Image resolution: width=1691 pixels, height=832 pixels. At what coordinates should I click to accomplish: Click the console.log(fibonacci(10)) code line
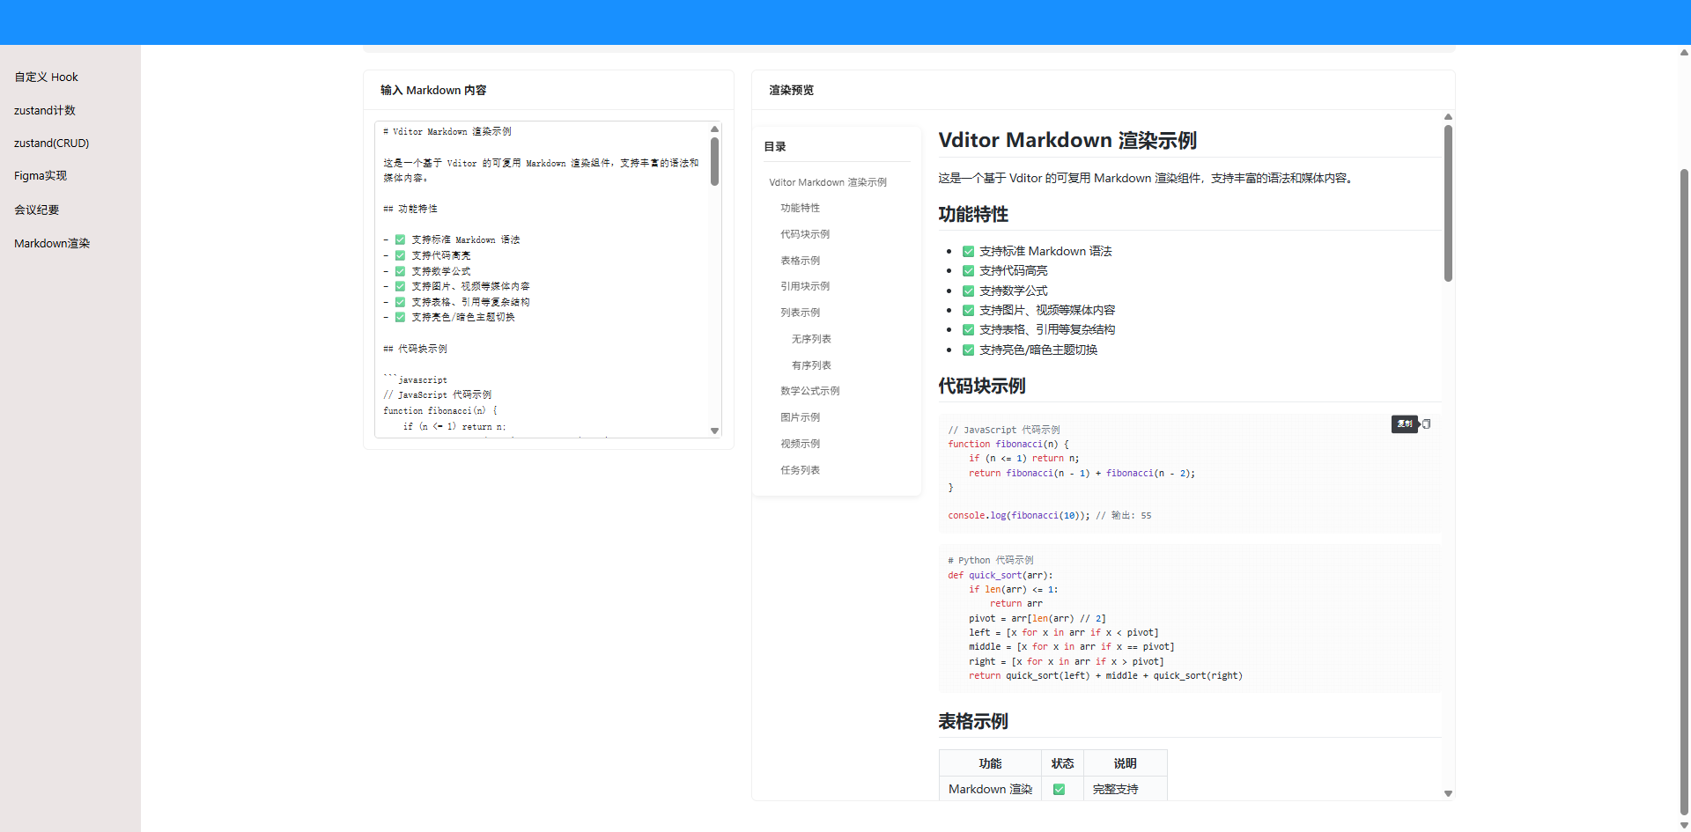(1050, 516)
